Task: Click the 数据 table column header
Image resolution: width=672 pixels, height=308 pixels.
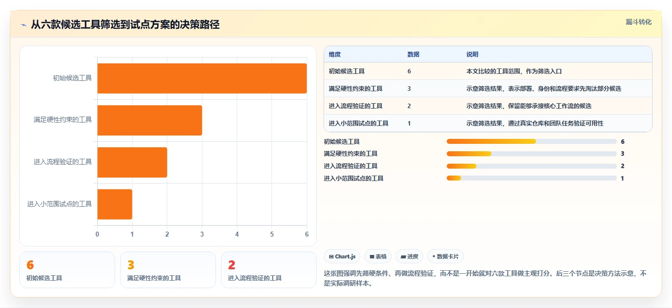Action: tap(413, 55)
